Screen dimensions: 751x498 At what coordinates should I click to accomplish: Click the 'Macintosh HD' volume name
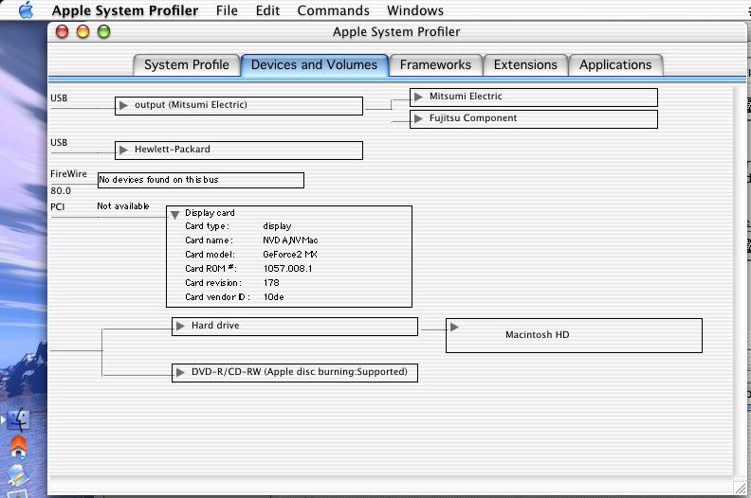pyautogui.click(x=538, y=335)
